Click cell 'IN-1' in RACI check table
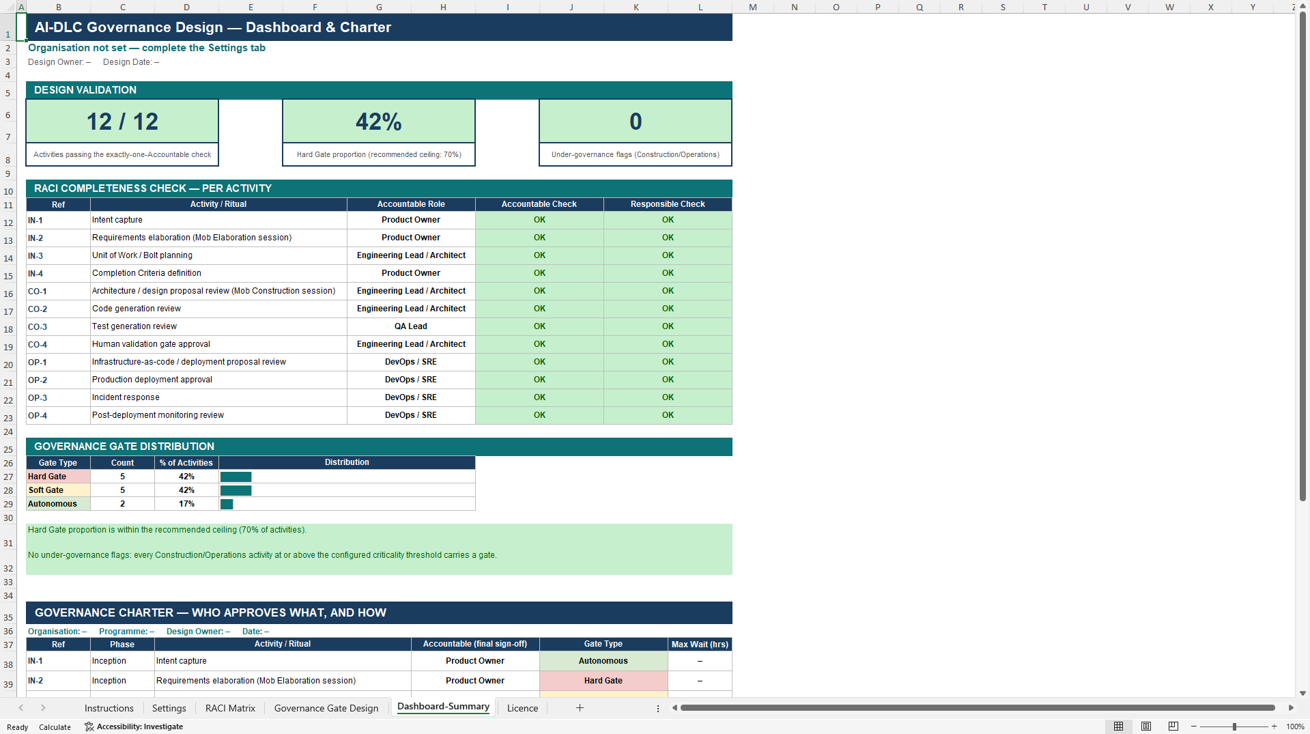 click(58, 220)
